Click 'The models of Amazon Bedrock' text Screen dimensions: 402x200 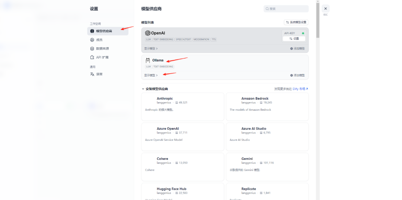point(250,110)
